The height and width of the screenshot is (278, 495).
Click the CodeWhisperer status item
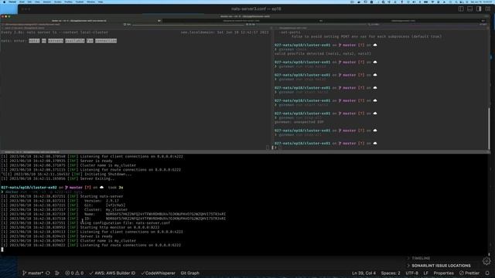(158, 273)
